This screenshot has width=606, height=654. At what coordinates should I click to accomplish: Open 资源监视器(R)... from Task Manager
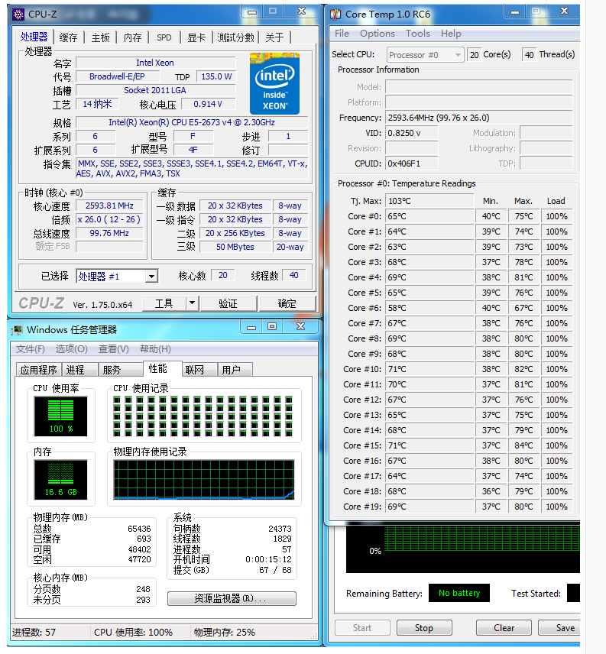tap(232, 598)
